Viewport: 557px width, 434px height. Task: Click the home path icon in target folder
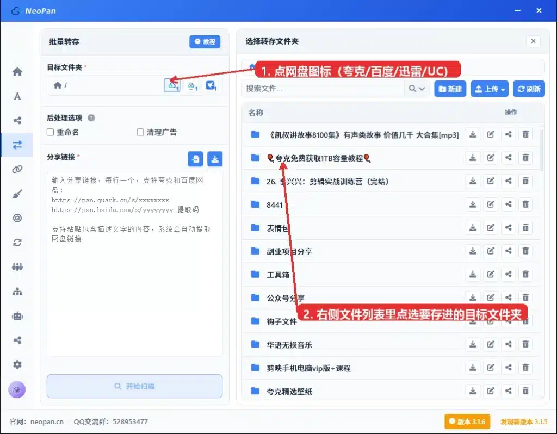coord(58,85)
